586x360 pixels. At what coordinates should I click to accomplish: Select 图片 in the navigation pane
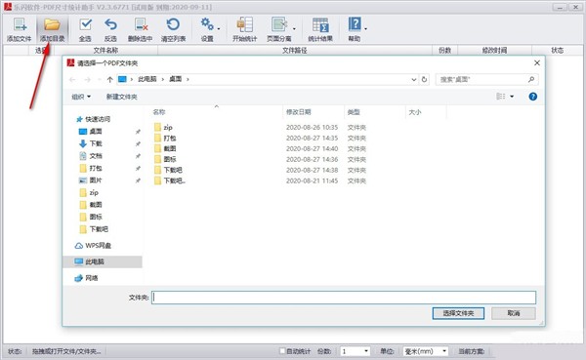click(x=96, y=180)
